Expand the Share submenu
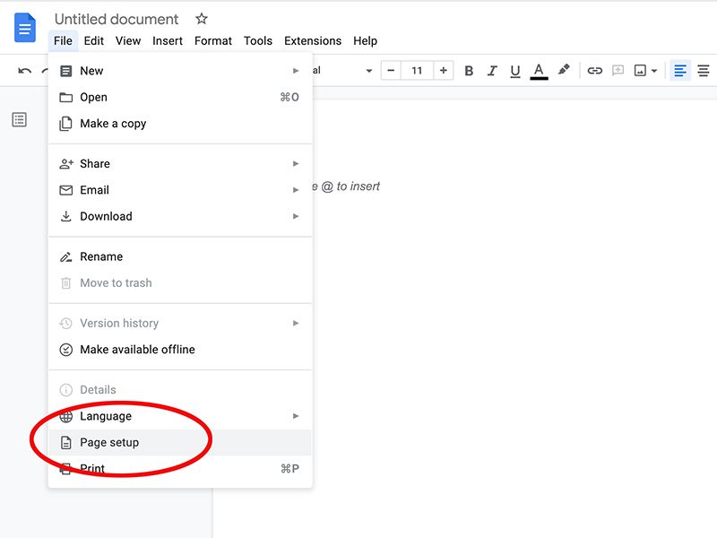Screen dimensions: 717x538 (296, 164)
